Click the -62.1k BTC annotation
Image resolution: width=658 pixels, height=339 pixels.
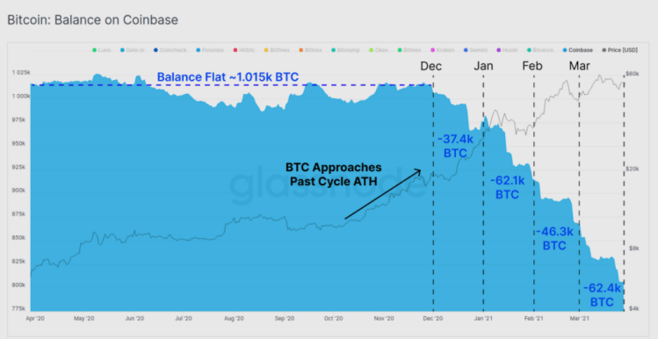tap(508, 188)
